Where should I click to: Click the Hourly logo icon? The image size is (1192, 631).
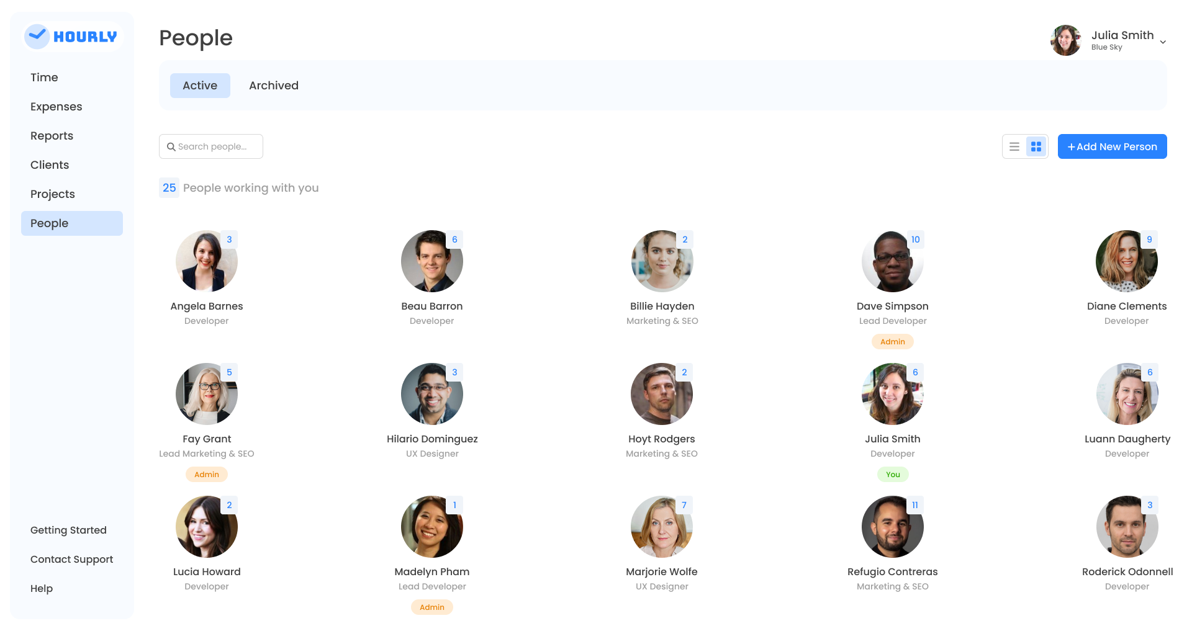(37, 37)
